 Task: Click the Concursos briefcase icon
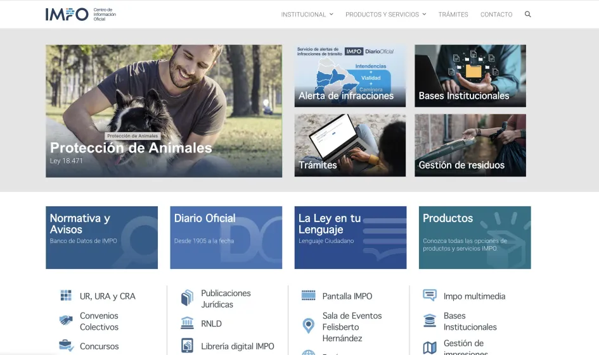[66, 346]
